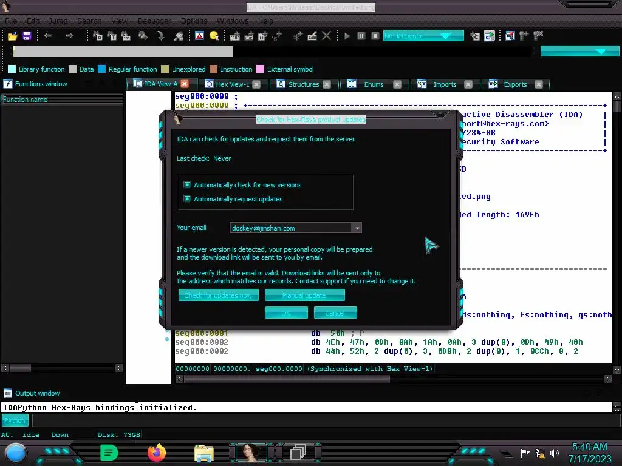The height and width of the screenshot is (466, 622).
Task: Click the Library function color swatch
Action: [x=12, y=69]
